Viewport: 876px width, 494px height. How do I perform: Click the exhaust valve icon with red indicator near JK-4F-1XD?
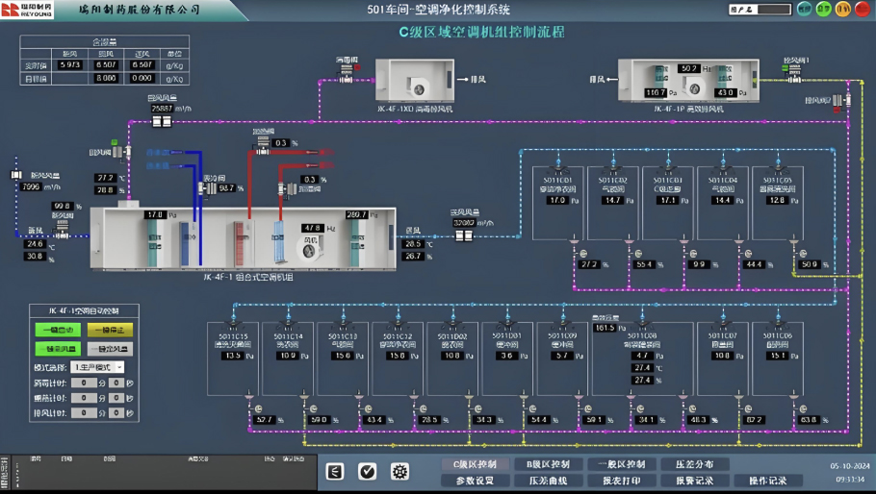click(347, 73)
